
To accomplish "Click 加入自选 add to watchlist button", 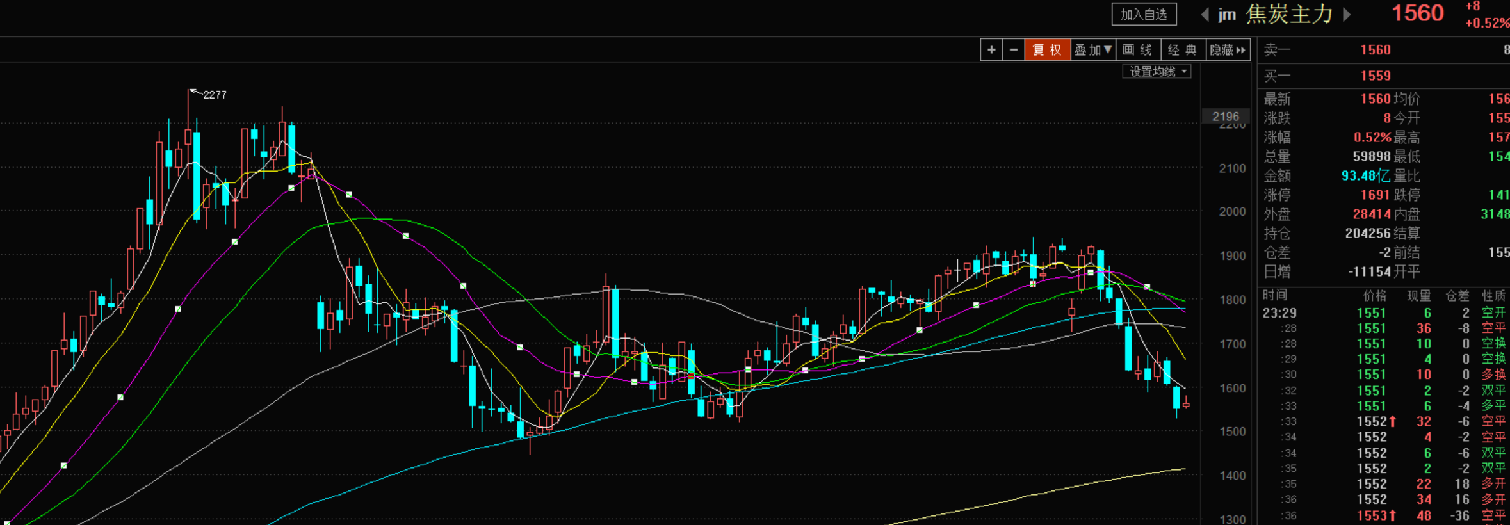I will point(1144,15).
